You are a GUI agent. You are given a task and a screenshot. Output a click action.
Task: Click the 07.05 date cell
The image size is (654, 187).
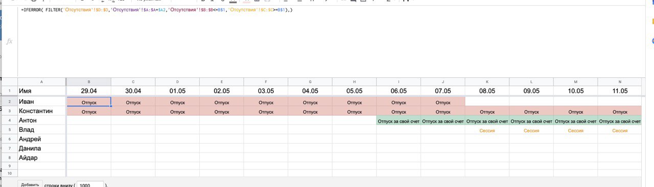[x=443, y=91]
